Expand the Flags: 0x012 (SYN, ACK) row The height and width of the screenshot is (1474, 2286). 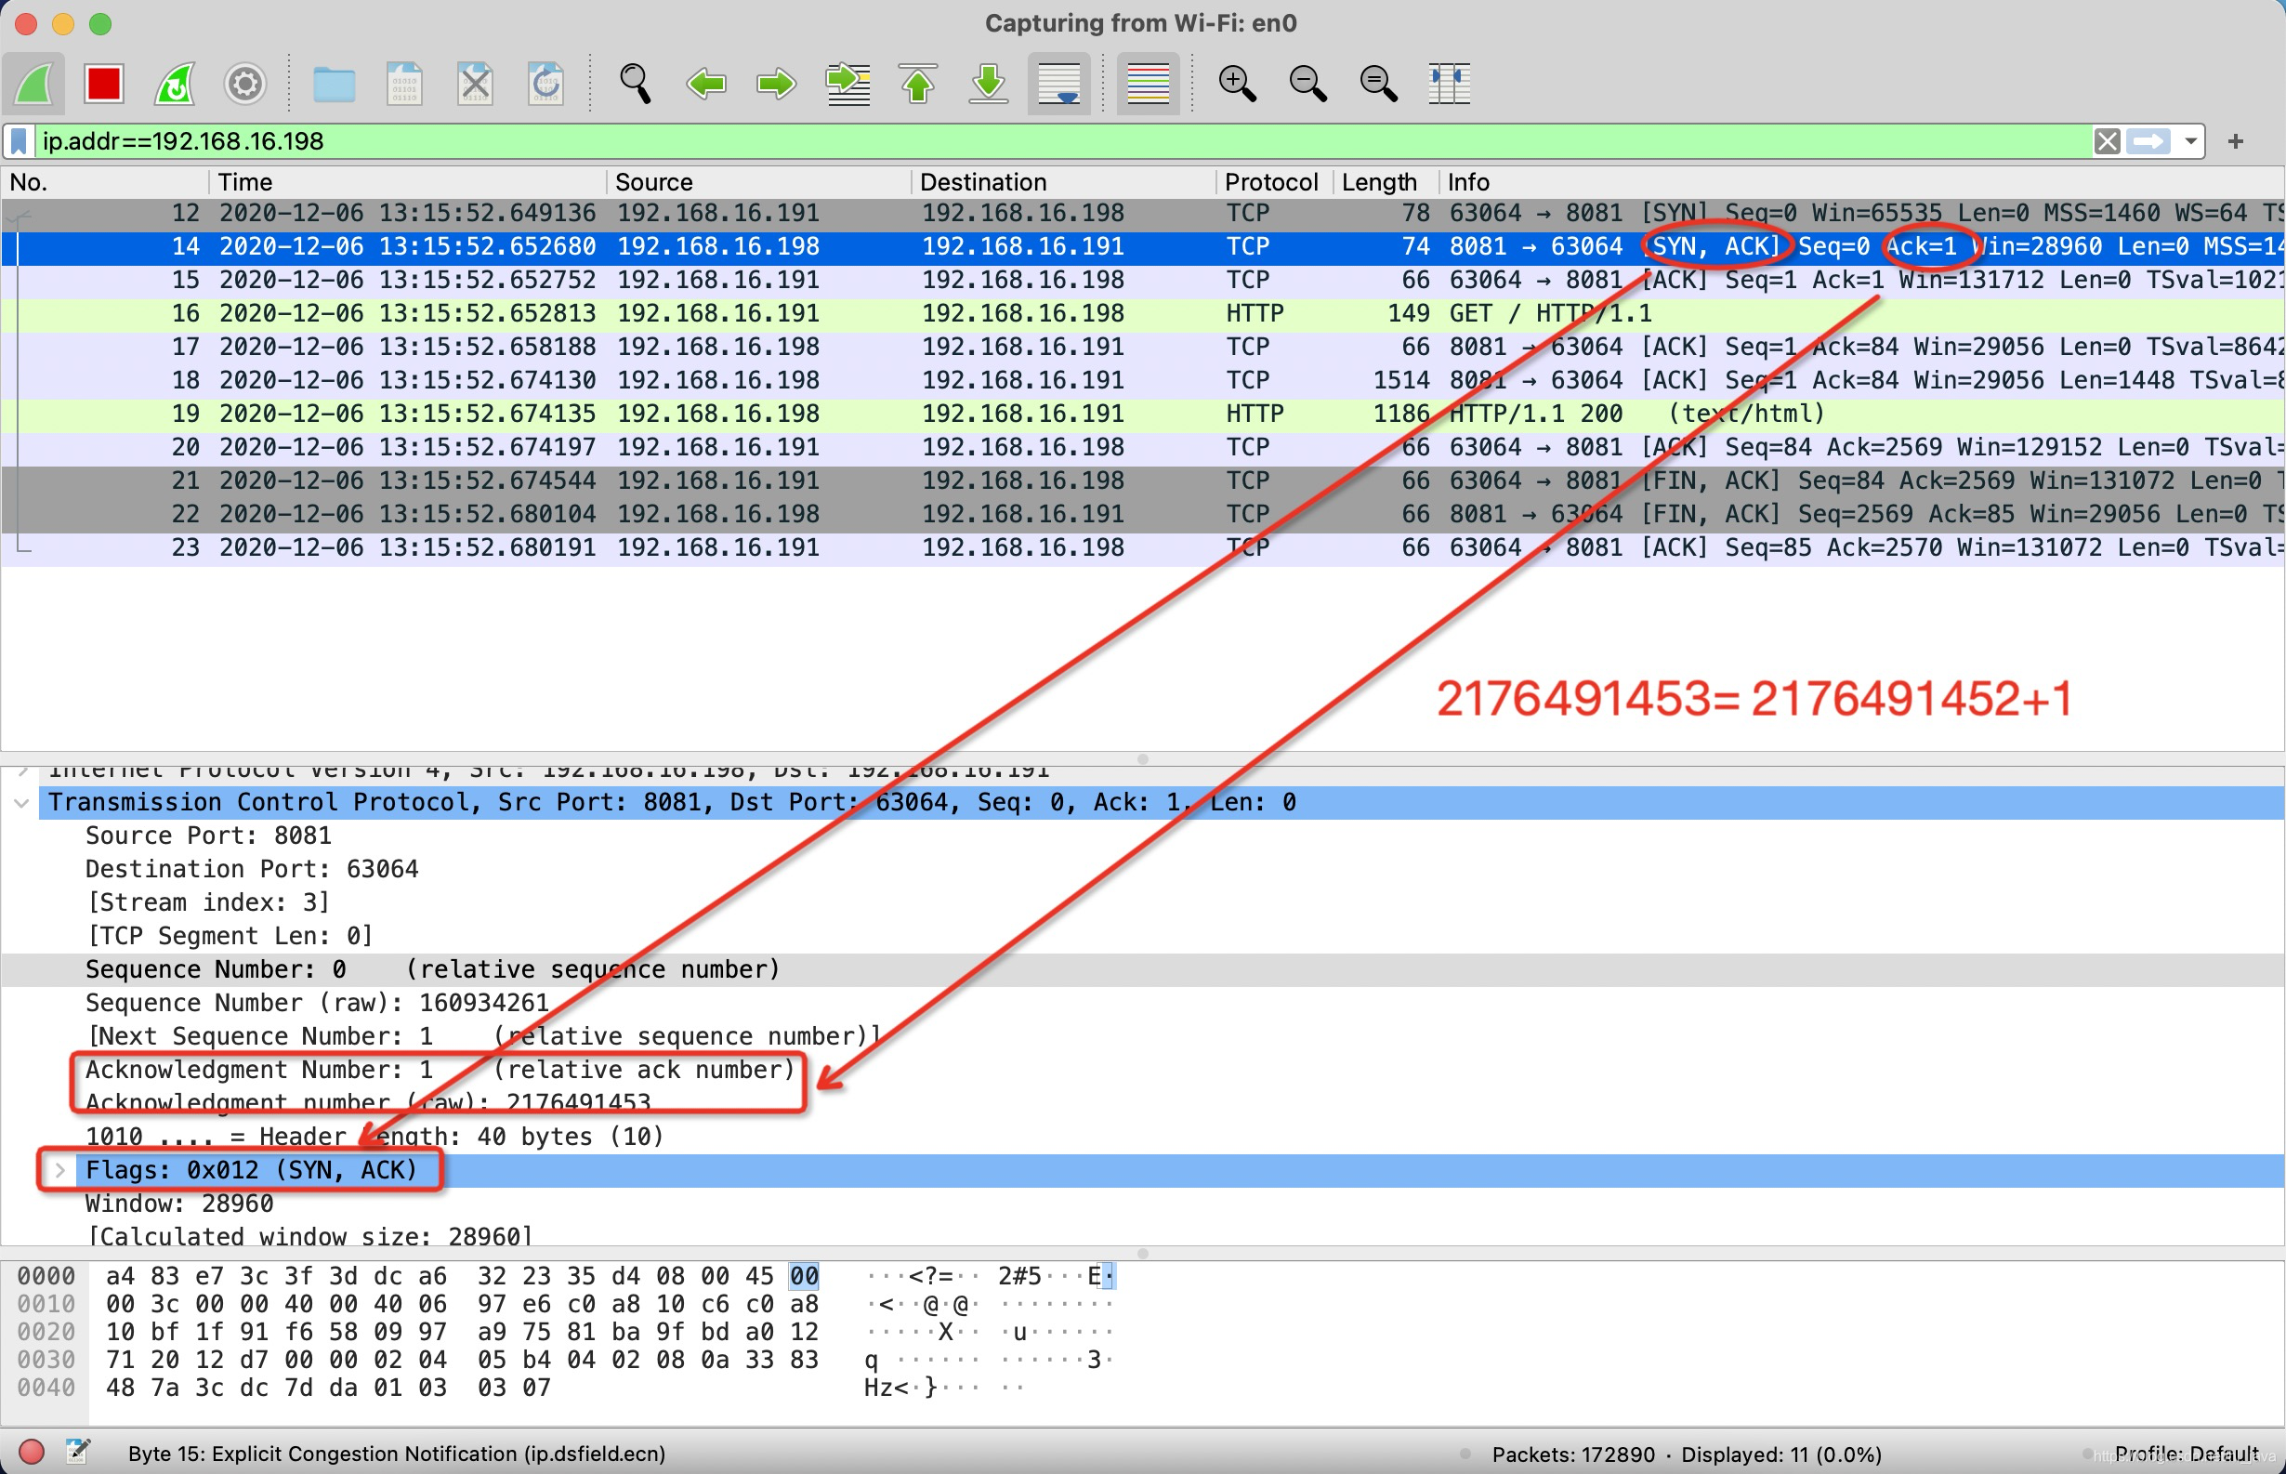[x=59, y=1170]
